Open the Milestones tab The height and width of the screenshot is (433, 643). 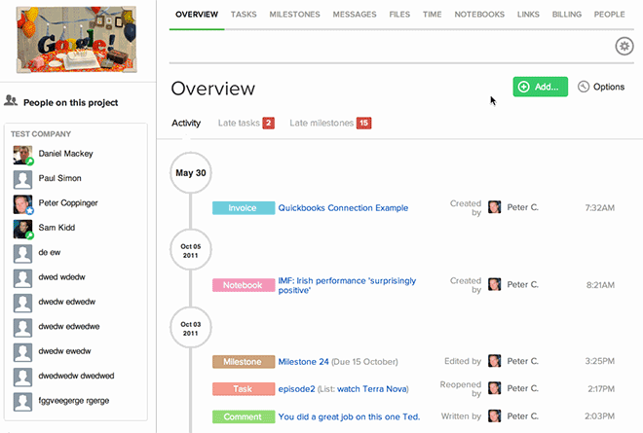(295, 15)
